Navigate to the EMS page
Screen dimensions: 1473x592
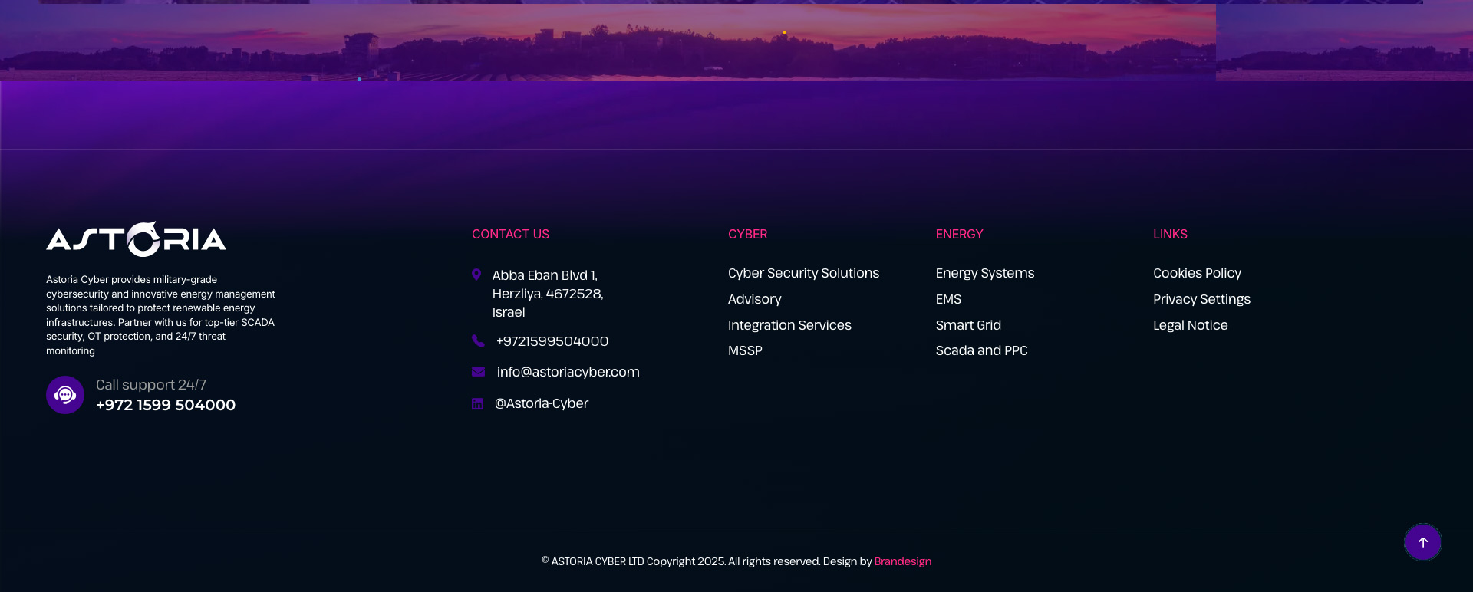pyautogui.click(x=948, y=299)
